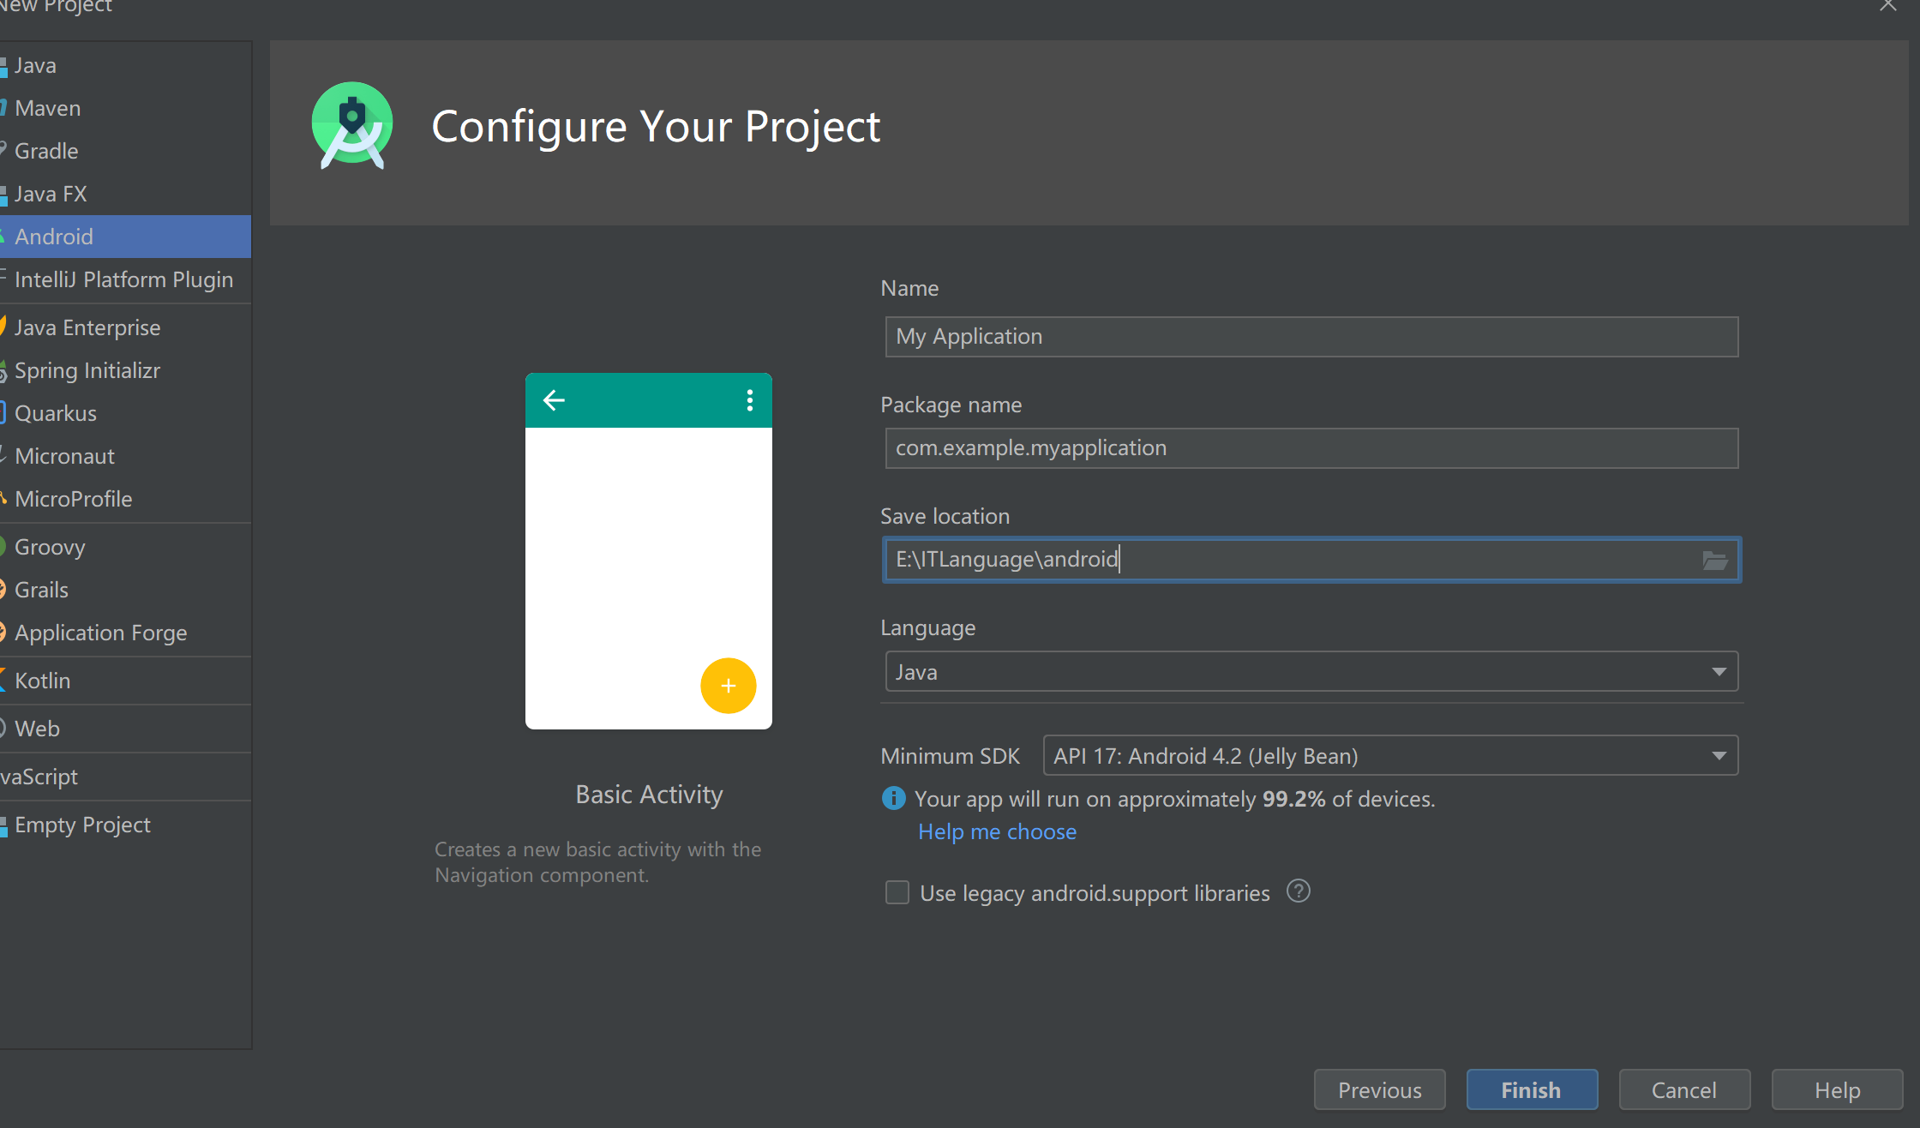The height and width of the screenshot is (1128, 1920).
Task: Select Maven project type
Action: [125, 108]
